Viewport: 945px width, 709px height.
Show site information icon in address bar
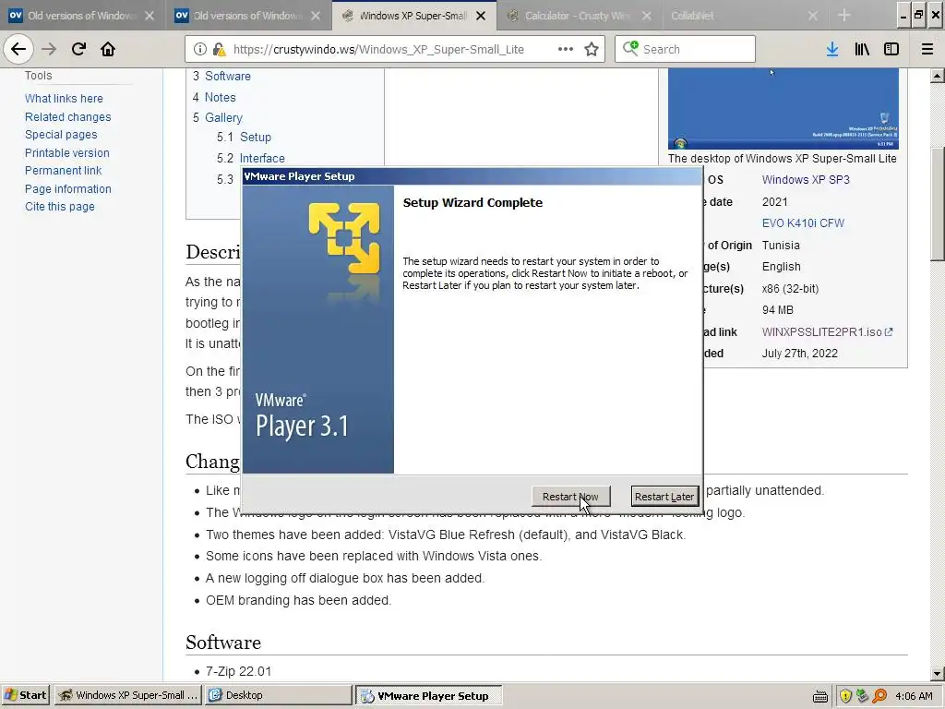coord(200,50)
